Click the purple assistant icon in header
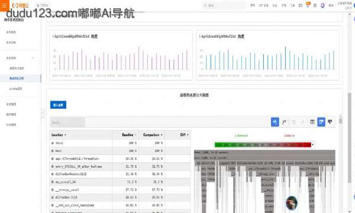 pyautogui.click(x=322, y=5)
